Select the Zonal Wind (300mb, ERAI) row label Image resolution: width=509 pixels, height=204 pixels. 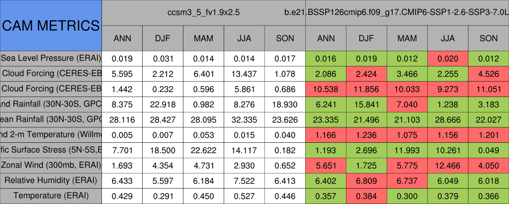51,165
